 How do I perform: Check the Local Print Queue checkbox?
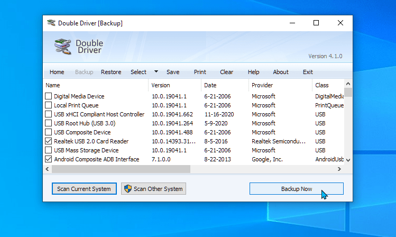pos(48,105)
